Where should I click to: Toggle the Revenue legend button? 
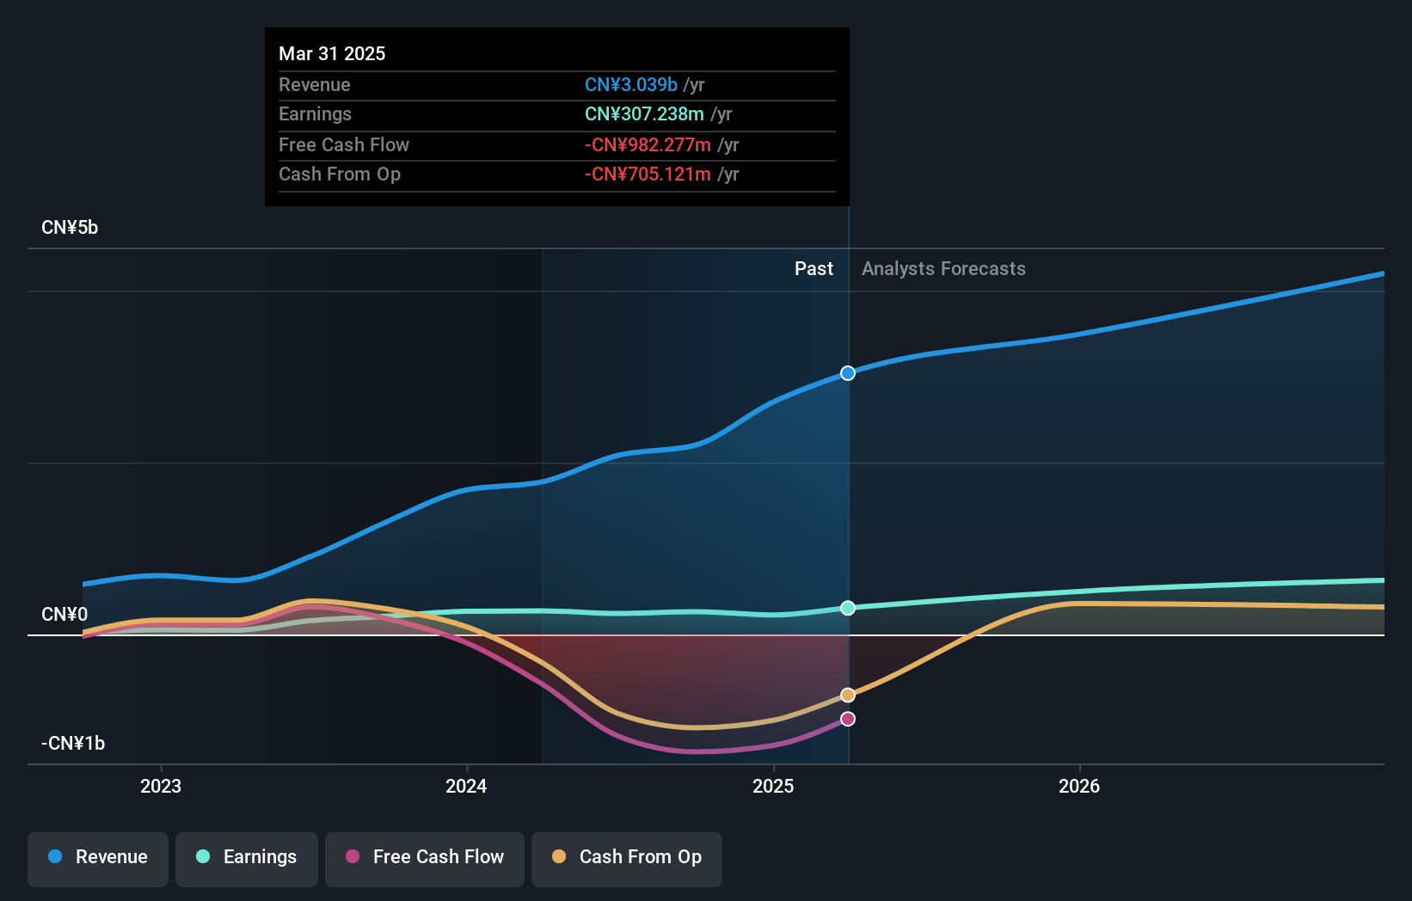click(x=98, y=859)
